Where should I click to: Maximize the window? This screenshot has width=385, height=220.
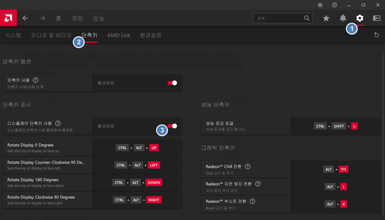coord(364,5)
